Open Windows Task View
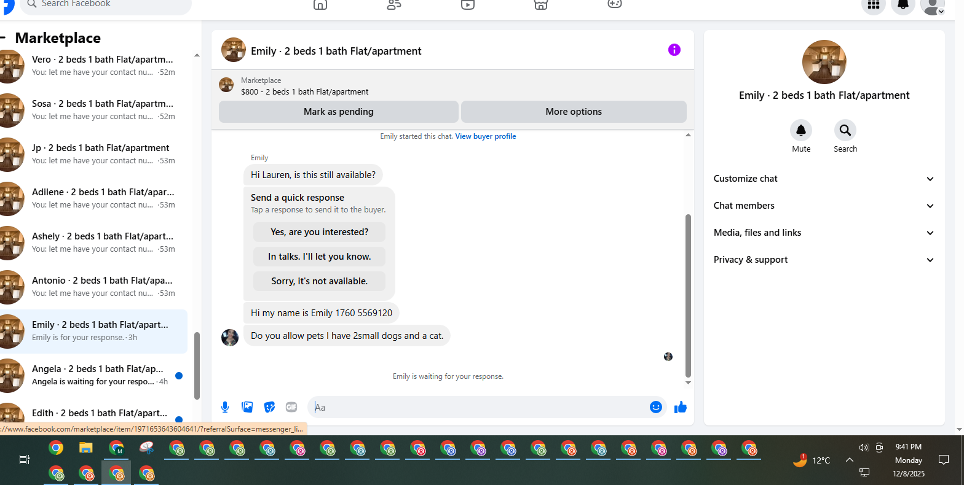The image size is (964, 485). point(25,459)
